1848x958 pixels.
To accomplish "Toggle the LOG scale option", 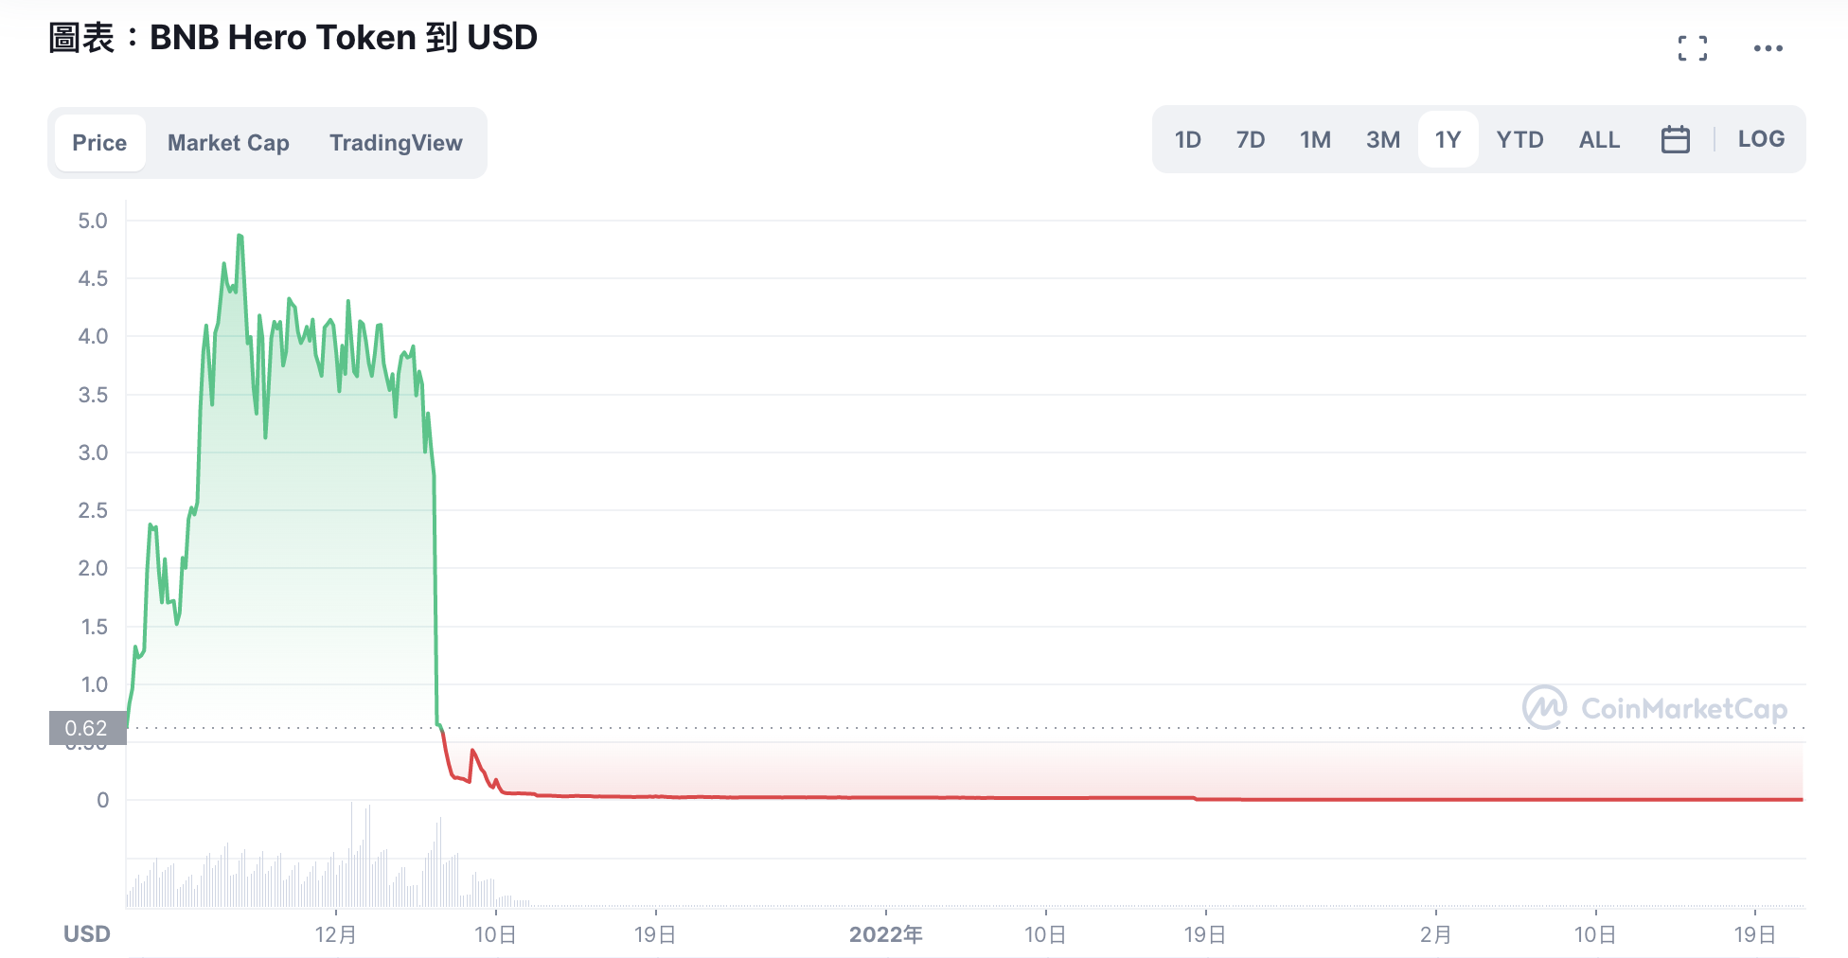I will [1761, 139].
